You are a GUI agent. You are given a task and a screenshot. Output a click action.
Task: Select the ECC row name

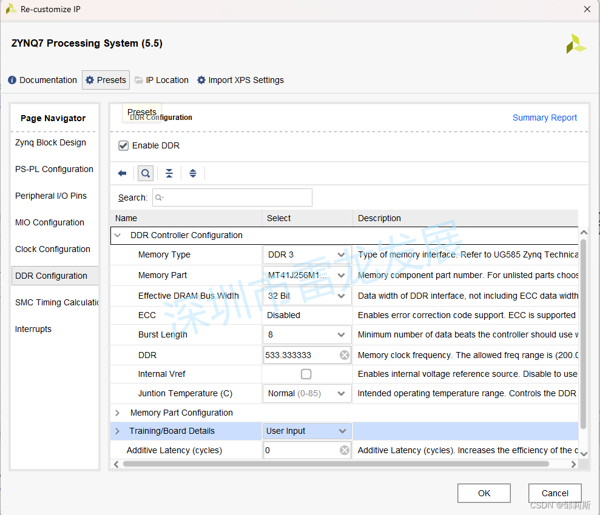point(147,315)
